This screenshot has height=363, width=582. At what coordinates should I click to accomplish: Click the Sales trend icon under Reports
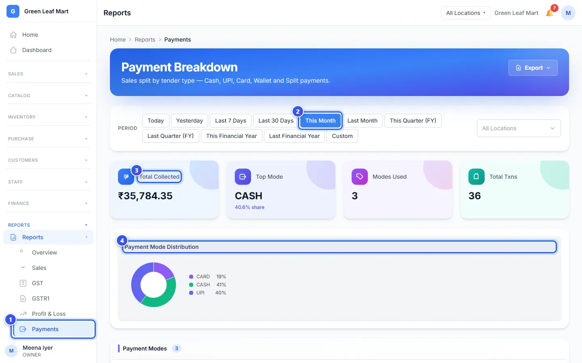coord(23,268)
